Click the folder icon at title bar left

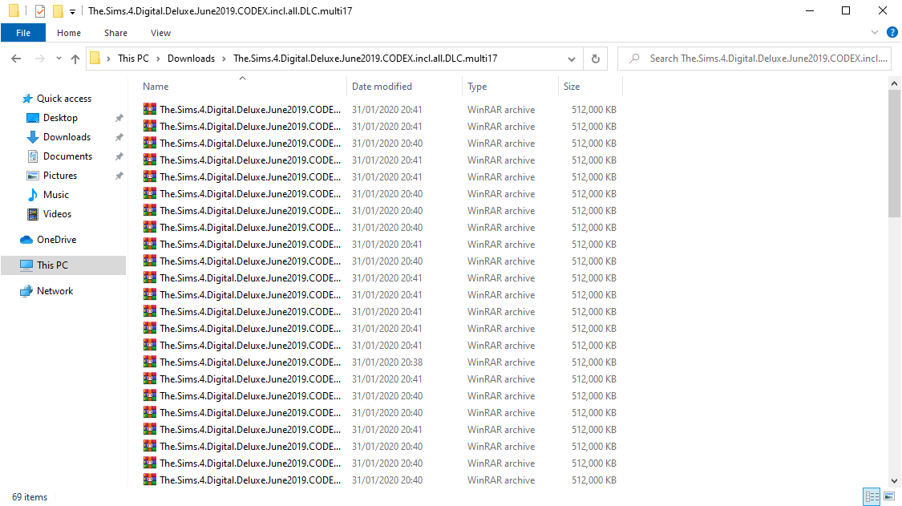coord(14,11)
